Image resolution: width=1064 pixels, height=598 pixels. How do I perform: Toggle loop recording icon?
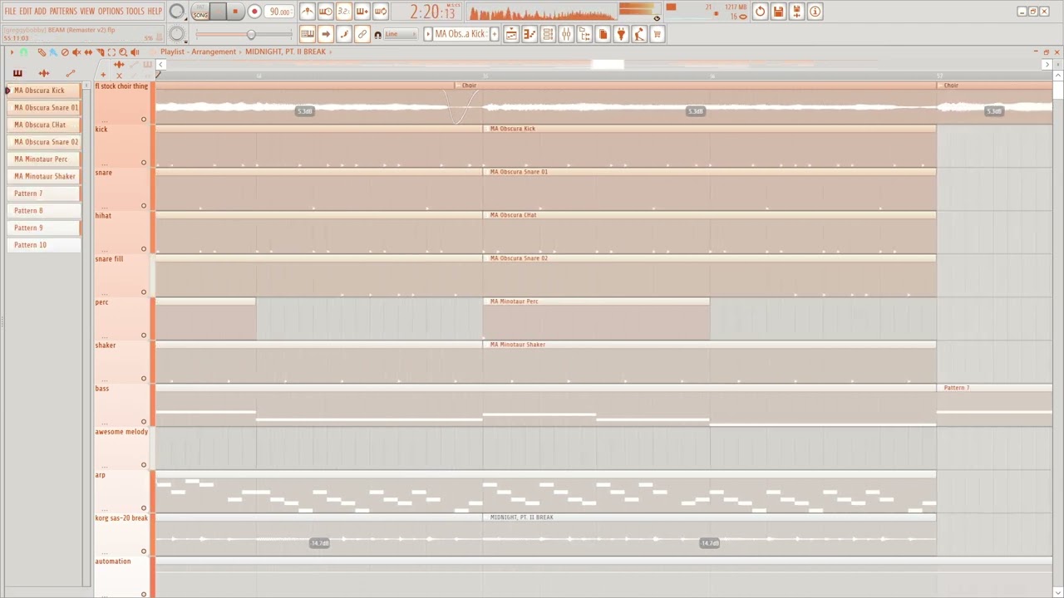[x=381, y=12]
